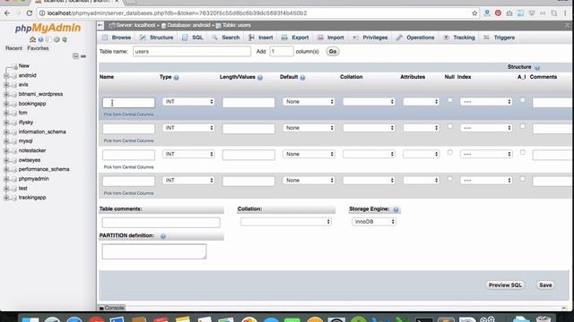Screen dimensions: 574x322
Task: Open the Storage Engine InnoDB dropdown
Action: pyautogui.click(x=373, y=222)
